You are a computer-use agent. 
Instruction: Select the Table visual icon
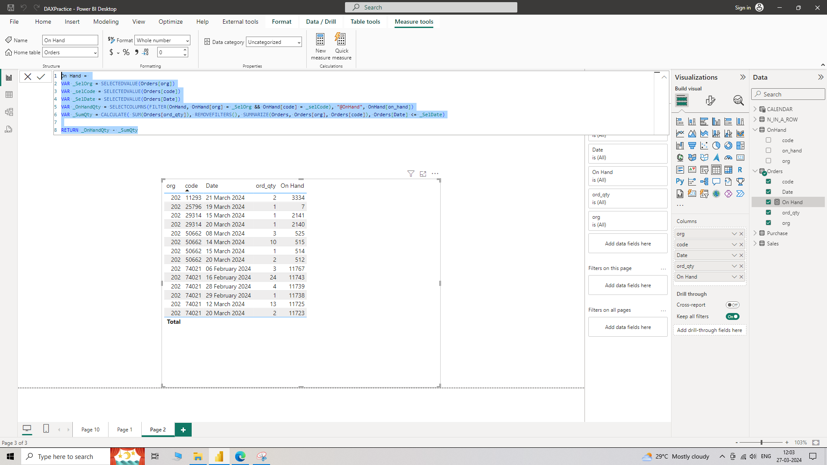[x=716, y=170]
